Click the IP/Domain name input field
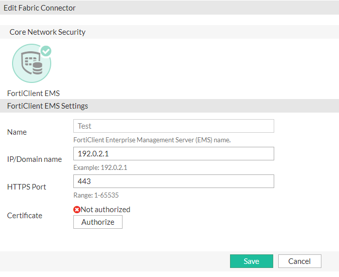This screenshot has height=277, width=339. pyautogui.click(x=173, y=153)
